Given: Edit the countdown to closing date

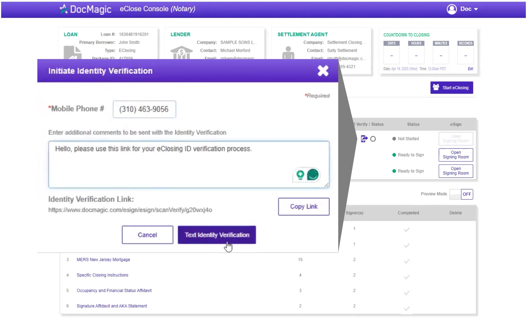Looking at the screenshot, I should [x=471, y=69].
